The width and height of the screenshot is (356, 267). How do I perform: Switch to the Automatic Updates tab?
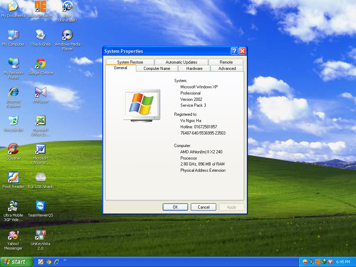(x=181, y=62)
